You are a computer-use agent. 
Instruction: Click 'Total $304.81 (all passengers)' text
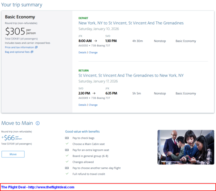tap(21, 39)
